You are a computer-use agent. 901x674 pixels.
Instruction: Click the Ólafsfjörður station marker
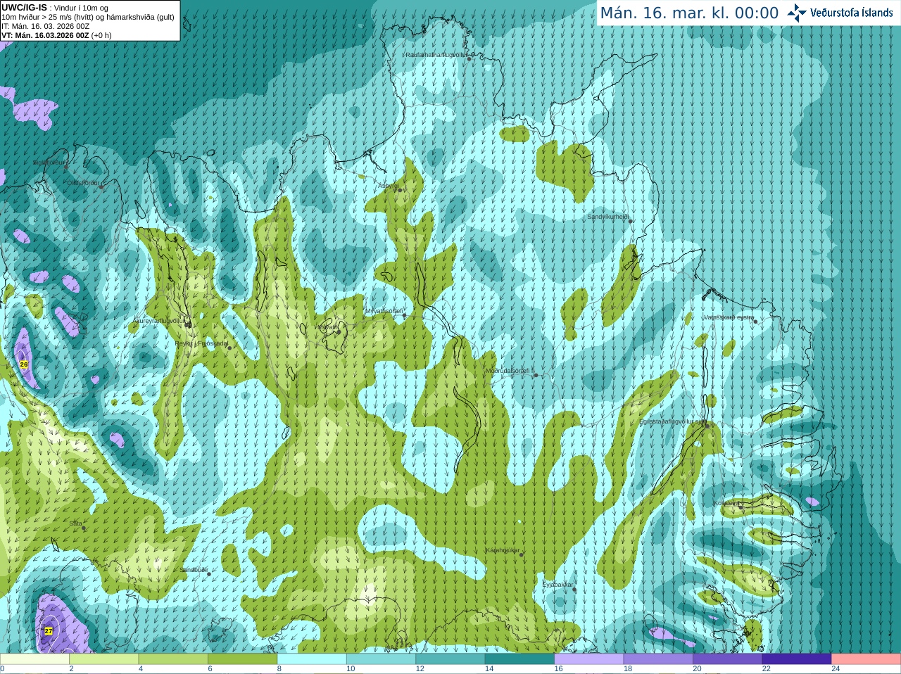[x=101, y=187]
